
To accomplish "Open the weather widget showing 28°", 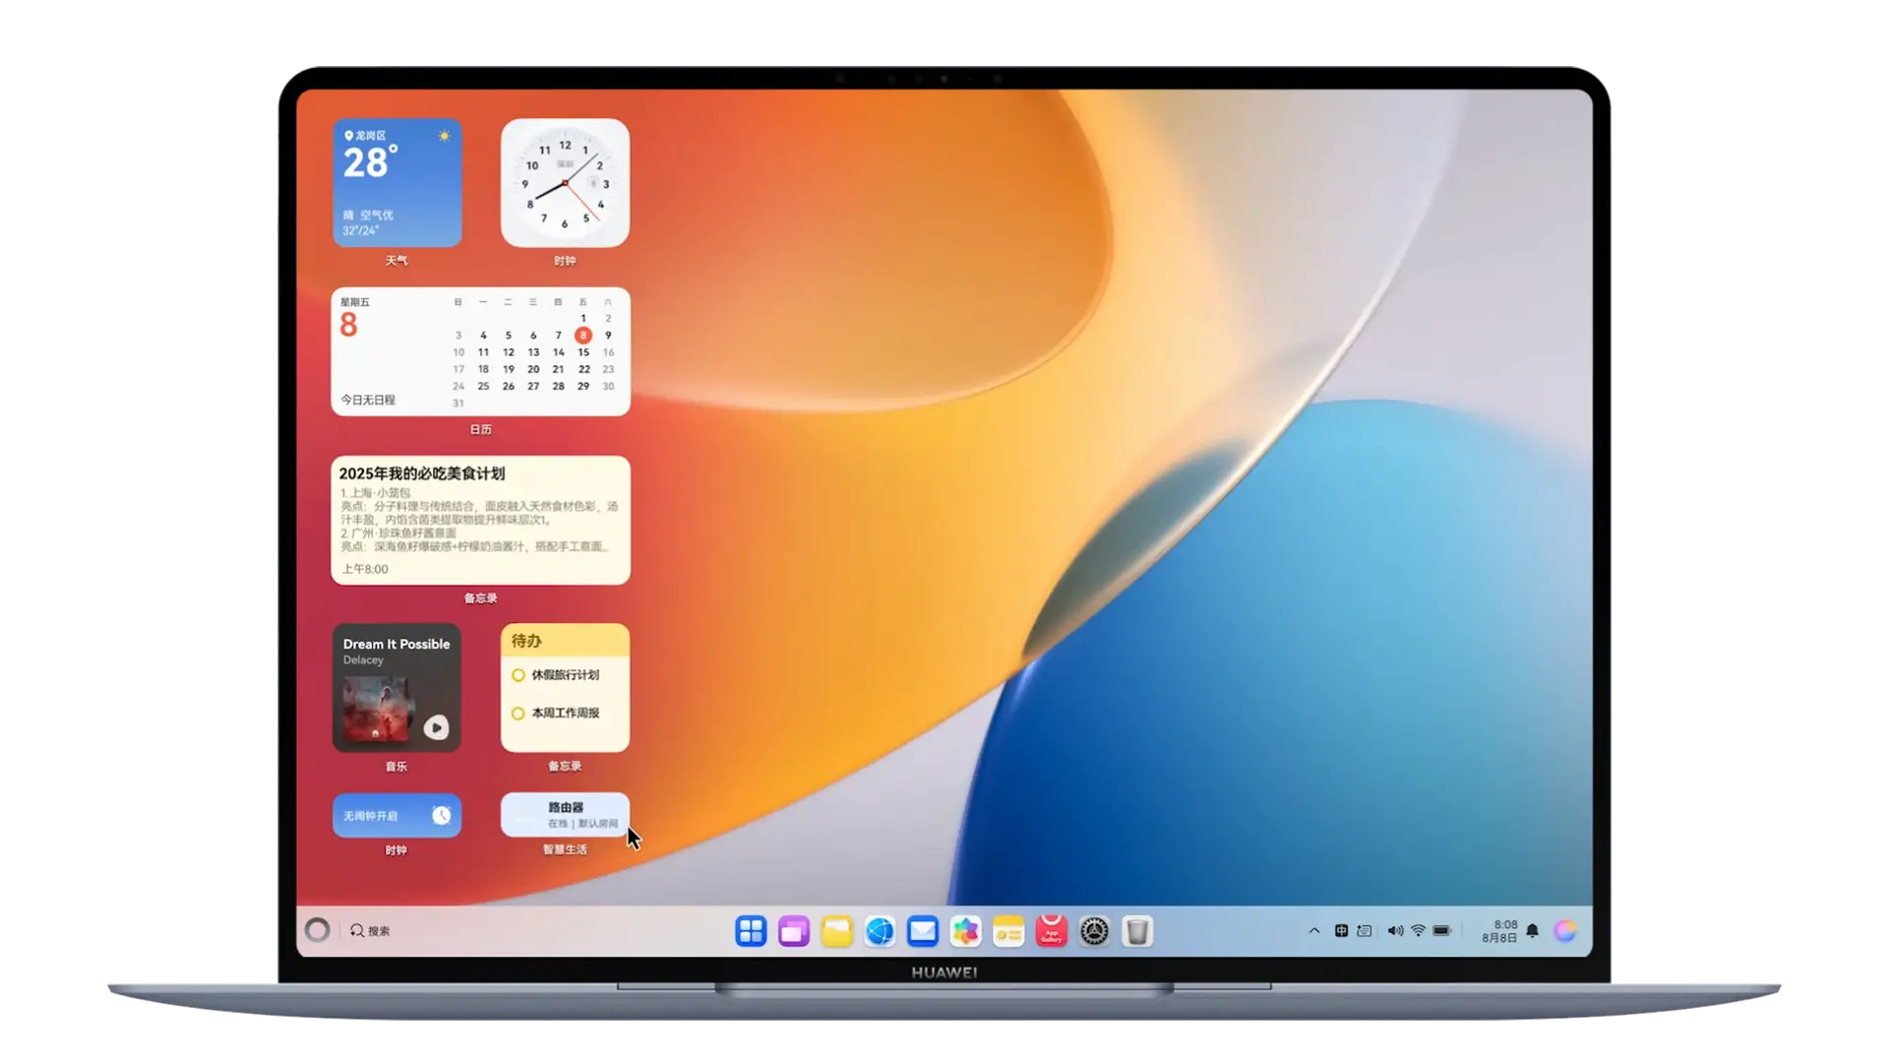I will click(396, 183).
